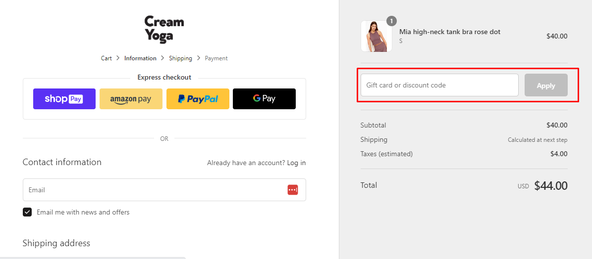Use Google Pay express checkout
The height and width of the screenshot is (259, 592).
click(x=264, y=99)
